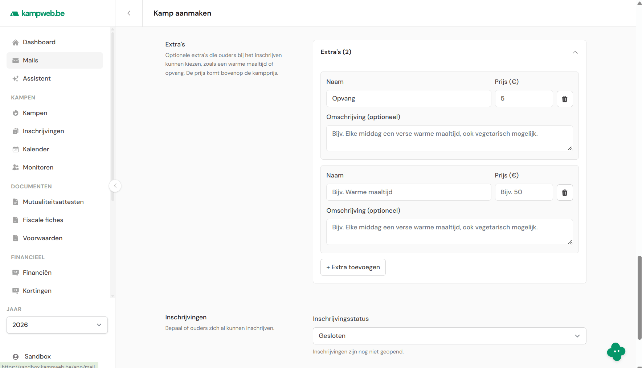642x368 pixels.
Task: Click the Mails envelope icon
Action: 16,61
